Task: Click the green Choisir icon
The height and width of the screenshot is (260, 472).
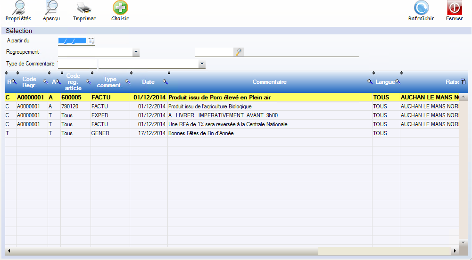Action: [120, 8]
